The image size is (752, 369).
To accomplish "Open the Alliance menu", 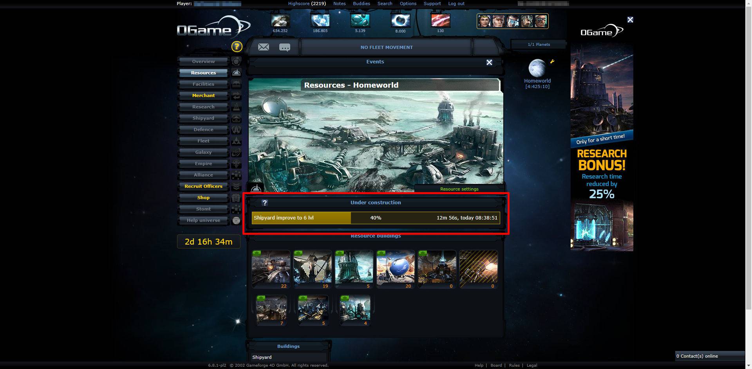I will (x=203, y=175).
